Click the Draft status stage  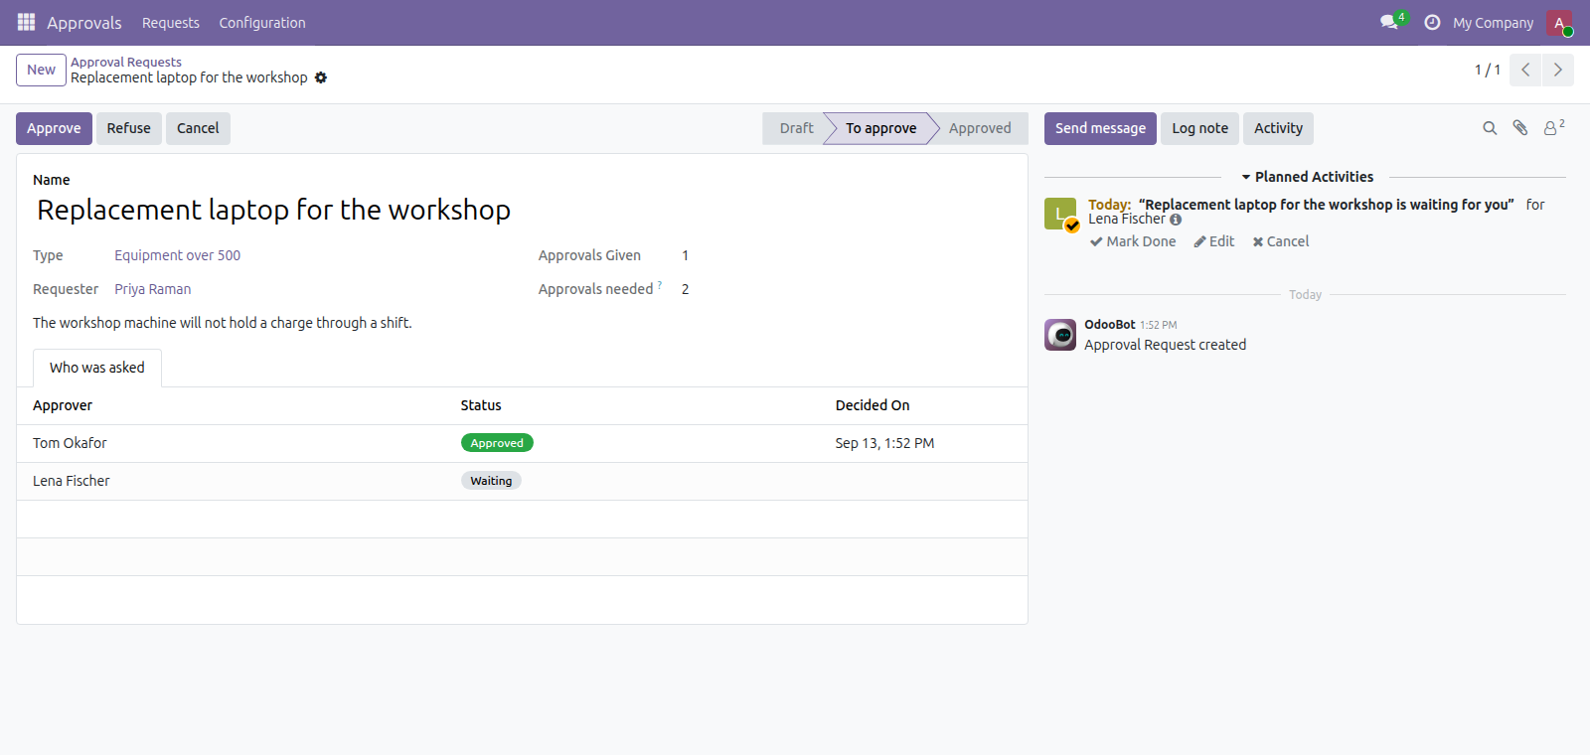click(796, 128)
